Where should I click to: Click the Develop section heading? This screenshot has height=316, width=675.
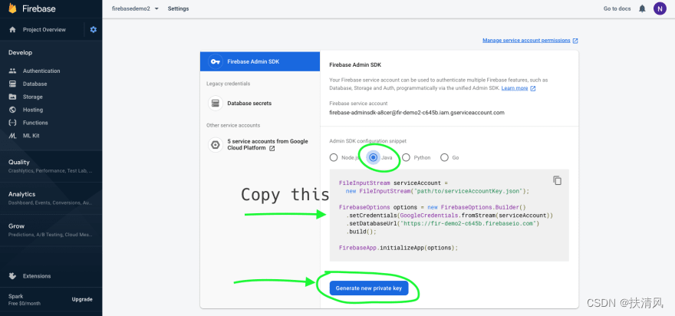coord(20,52)
